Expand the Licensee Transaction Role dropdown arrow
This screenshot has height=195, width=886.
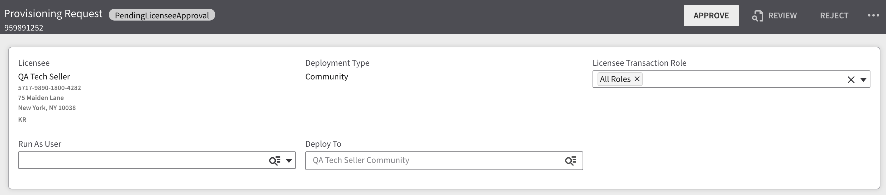863,80
